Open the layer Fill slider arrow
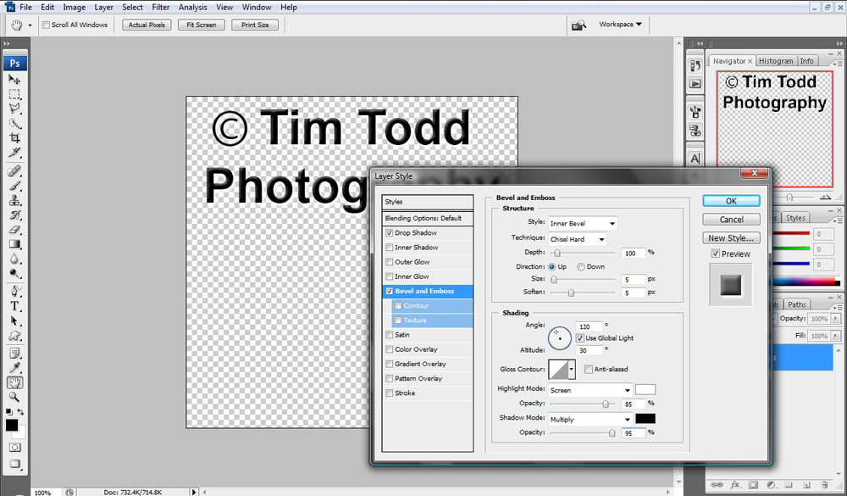The height and width of the screenshot is (496, 847). click(836, 336)
